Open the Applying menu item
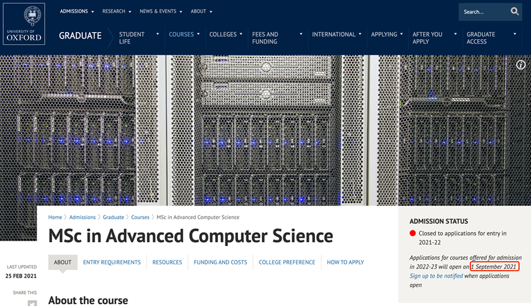The width and height of the screenshot is (531, 306). (x=384, y=35)
